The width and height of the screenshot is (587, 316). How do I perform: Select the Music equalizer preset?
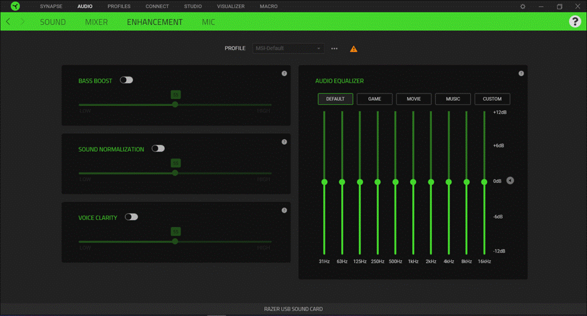(453, 99)
